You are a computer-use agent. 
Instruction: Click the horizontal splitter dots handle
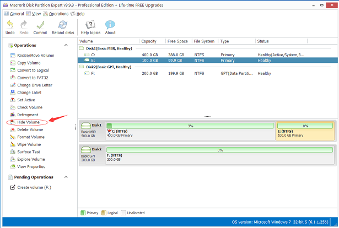(x=208, y=117)
